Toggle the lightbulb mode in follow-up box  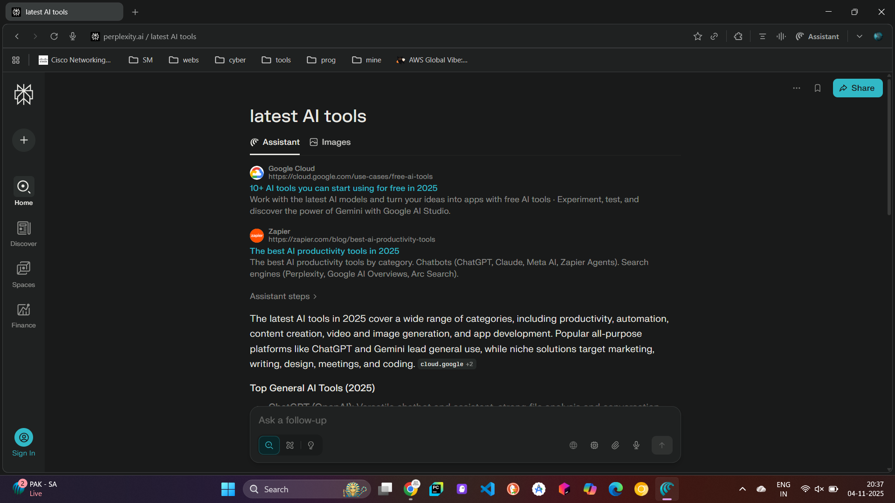(x=311, y=445)
